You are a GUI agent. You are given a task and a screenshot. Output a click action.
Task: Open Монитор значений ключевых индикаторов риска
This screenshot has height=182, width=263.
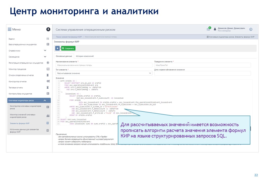23,116
